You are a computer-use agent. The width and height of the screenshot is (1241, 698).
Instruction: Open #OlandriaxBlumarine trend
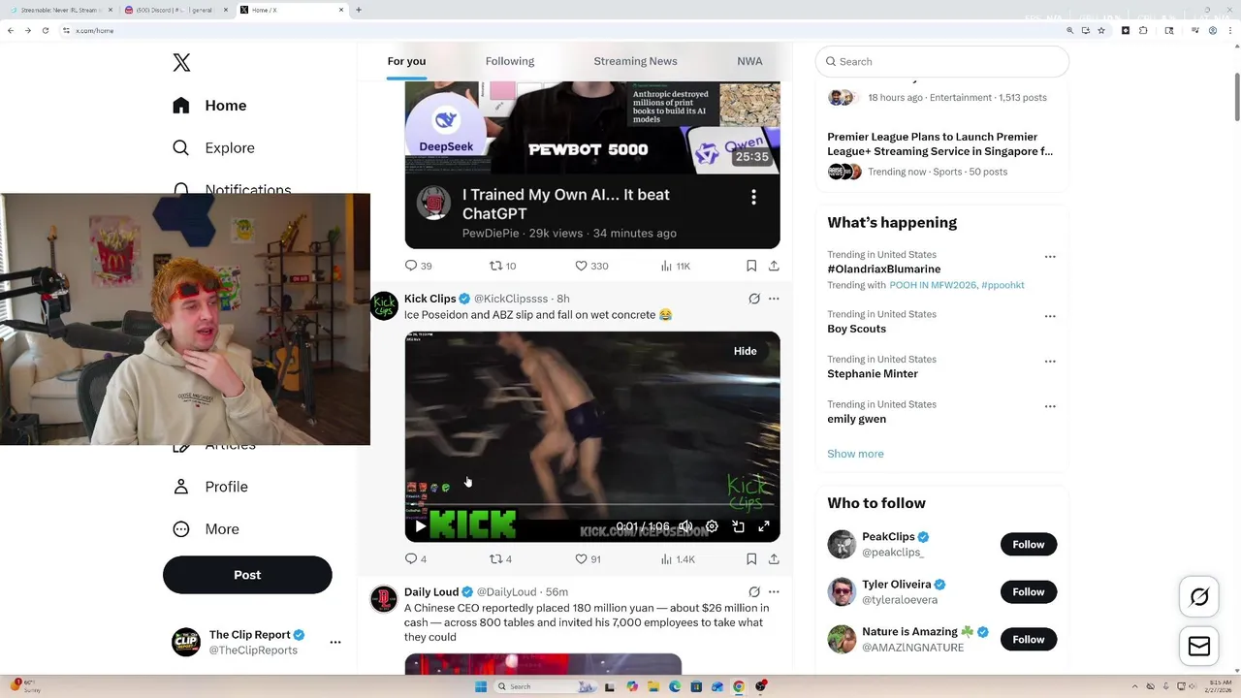[x=883, y=269]
